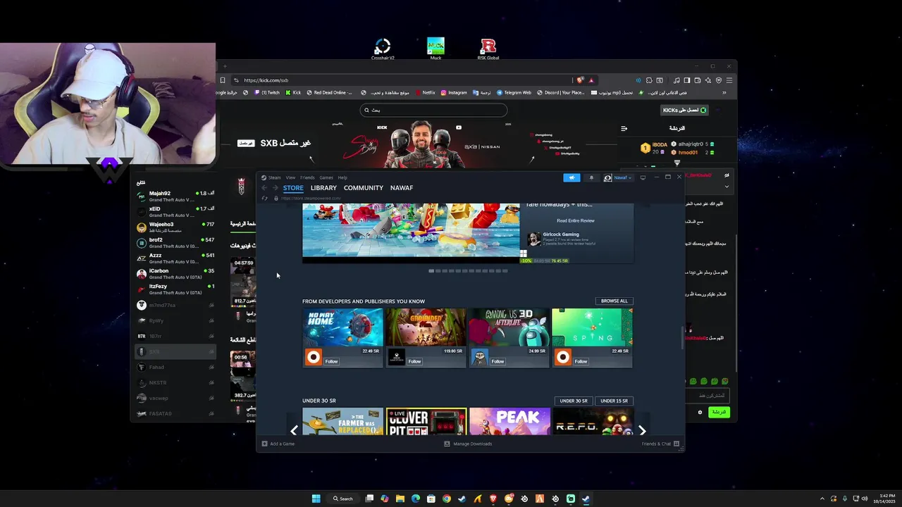
Task: Follow the Grounded publisher
Action: click(x=414, y=361)
